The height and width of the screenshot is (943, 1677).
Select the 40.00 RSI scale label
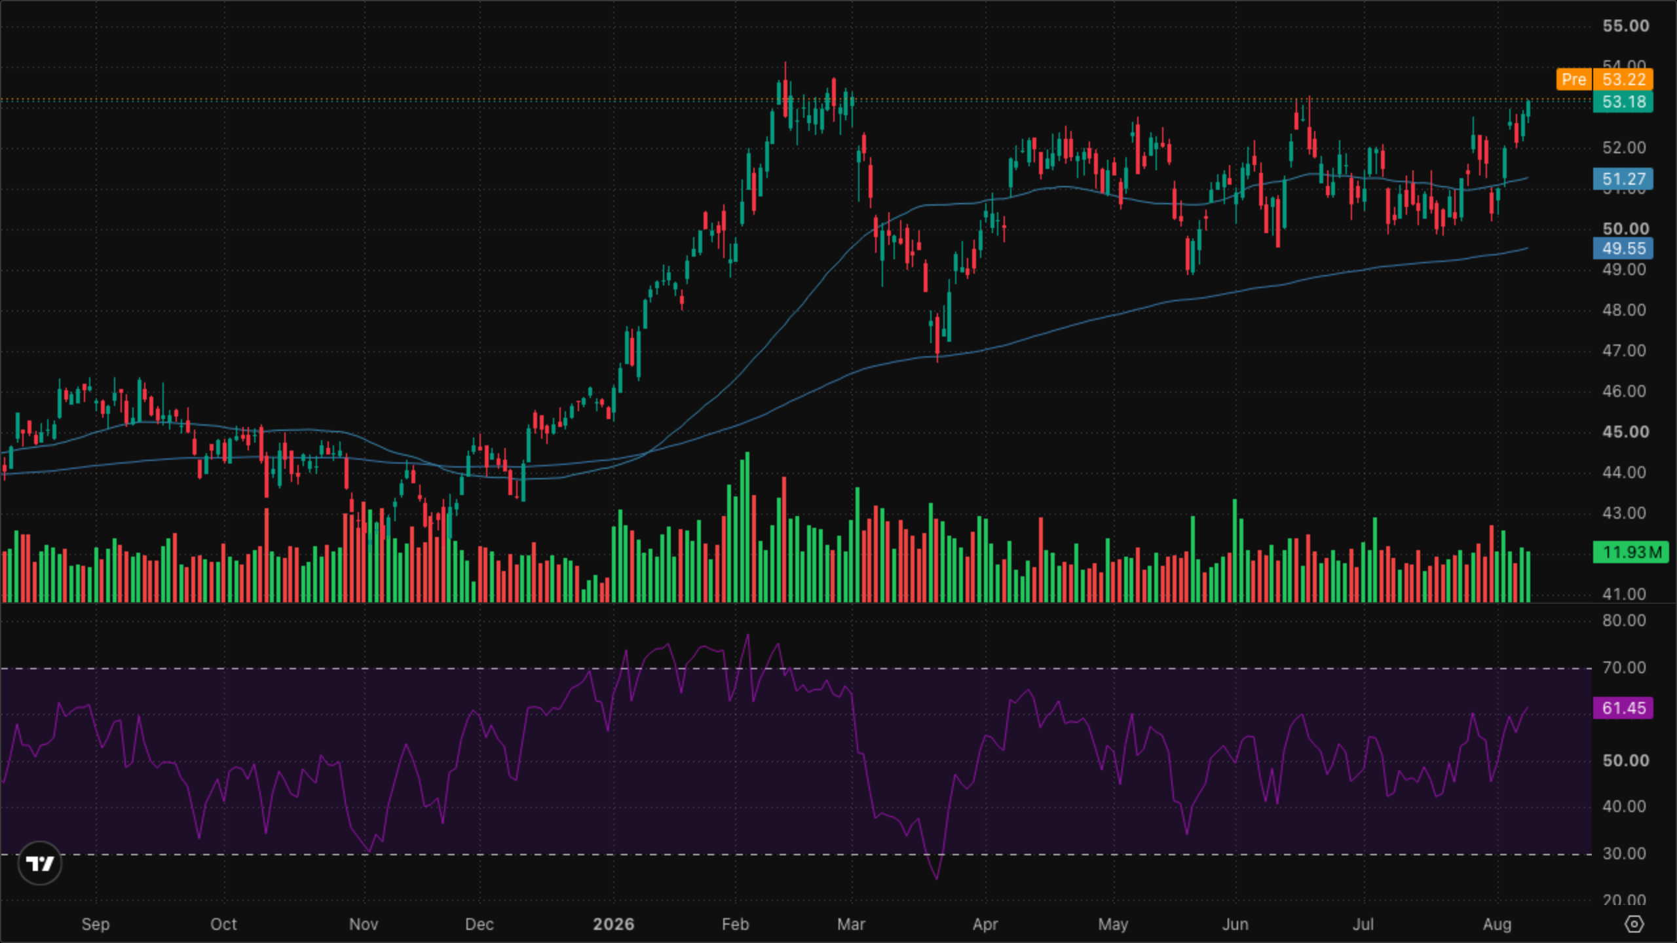[1624, 806]
